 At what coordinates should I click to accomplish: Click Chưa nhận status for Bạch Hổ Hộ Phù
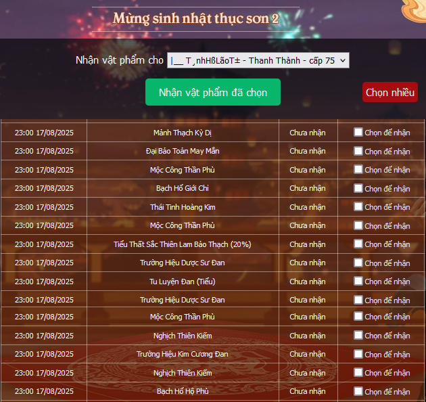[308, 391]
